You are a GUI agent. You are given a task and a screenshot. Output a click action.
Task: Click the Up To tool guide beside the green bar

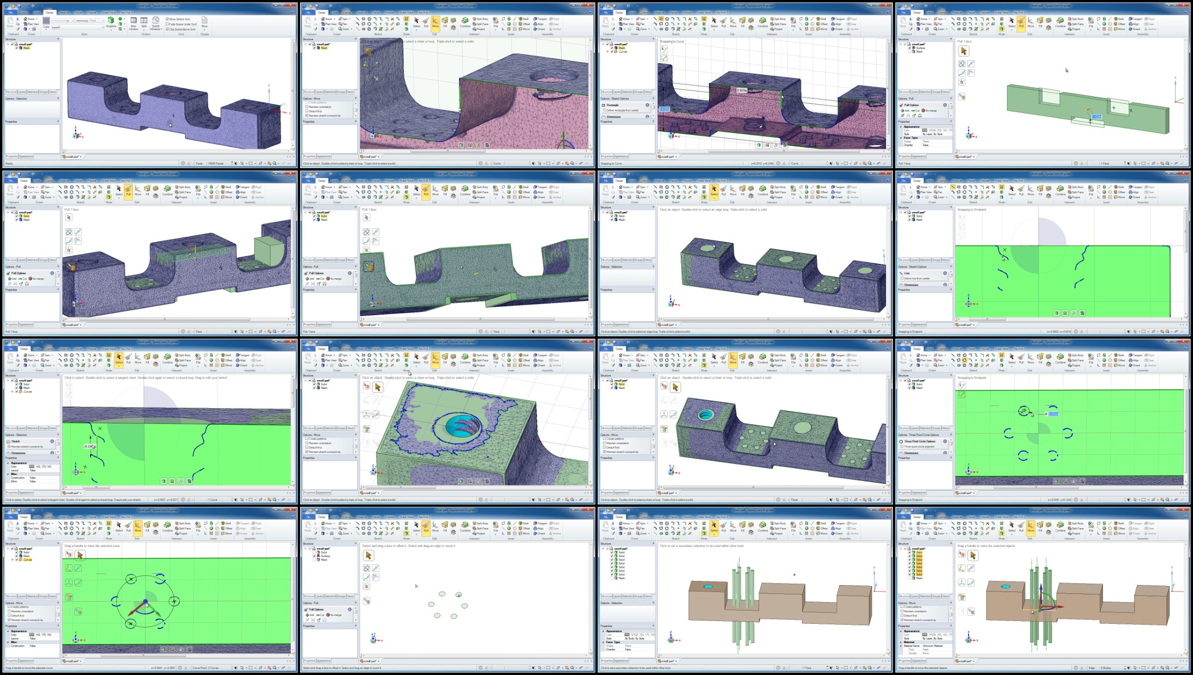[x=962, y=96]
